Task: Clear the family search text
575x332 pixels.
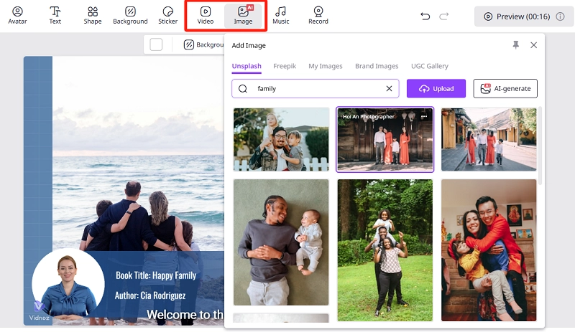Action: pyautogui.click(x=389, y=89)
